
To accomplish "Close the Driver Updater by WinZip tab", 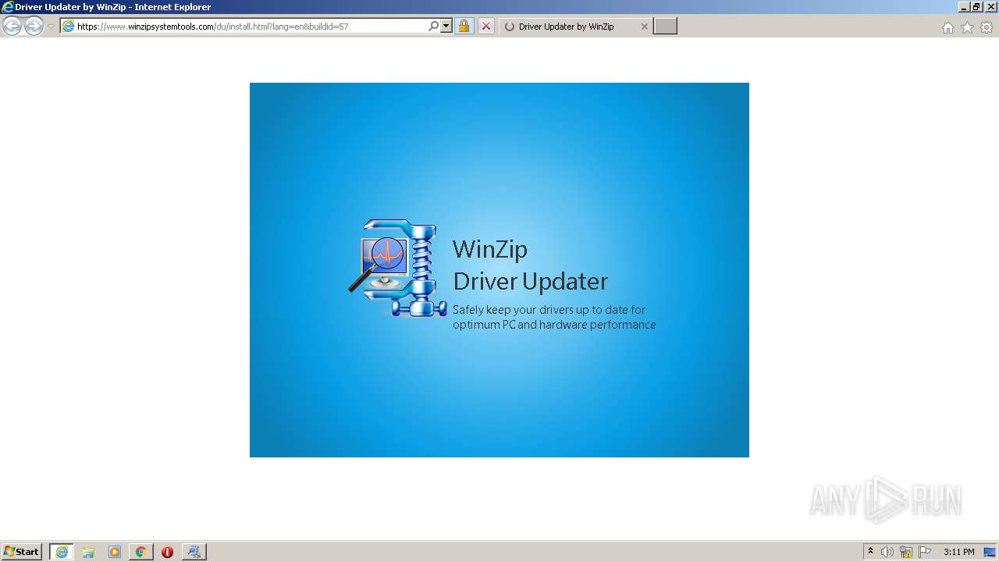I will (644, 27).
